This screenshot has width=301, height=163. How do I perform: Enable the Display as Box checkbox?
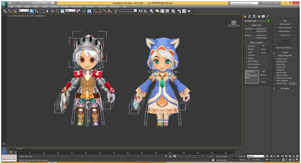(275, 59)
